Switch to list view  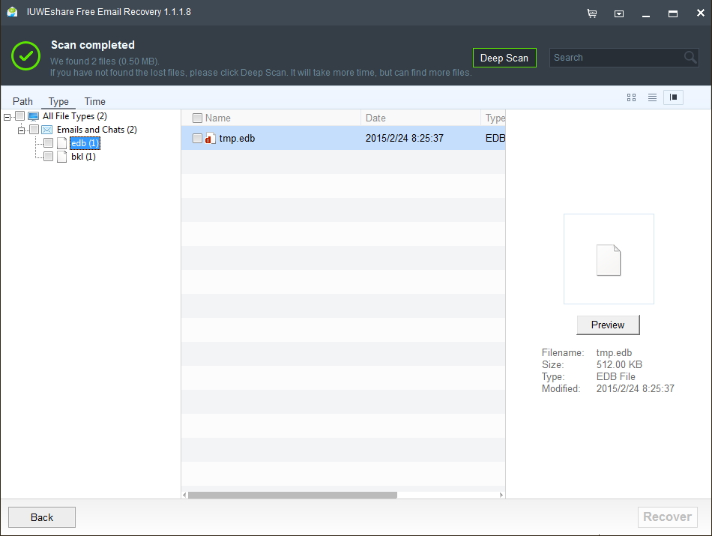[652, 97]
